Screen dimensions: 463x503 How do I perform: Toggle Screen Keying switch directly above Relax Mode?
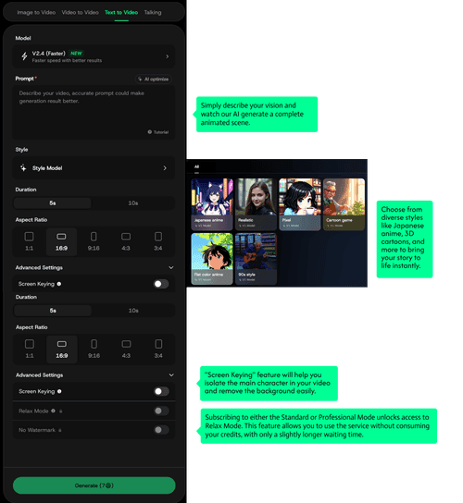click(161, 391)
